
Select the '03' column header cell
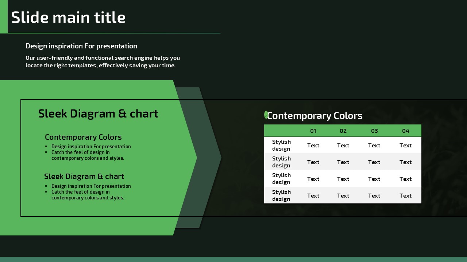tap(374, 131)
